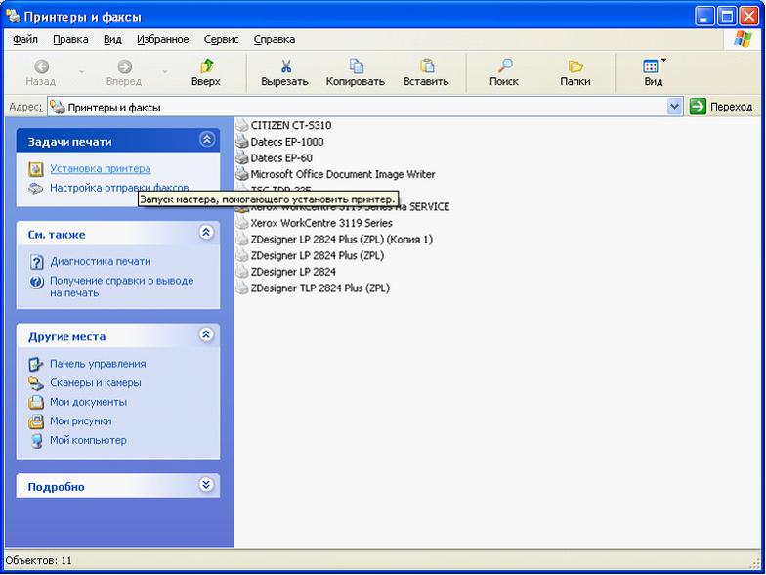Click the Search magnifier toolbar icon
This screenshot has width=766, height=575.
tap(504, 66)
